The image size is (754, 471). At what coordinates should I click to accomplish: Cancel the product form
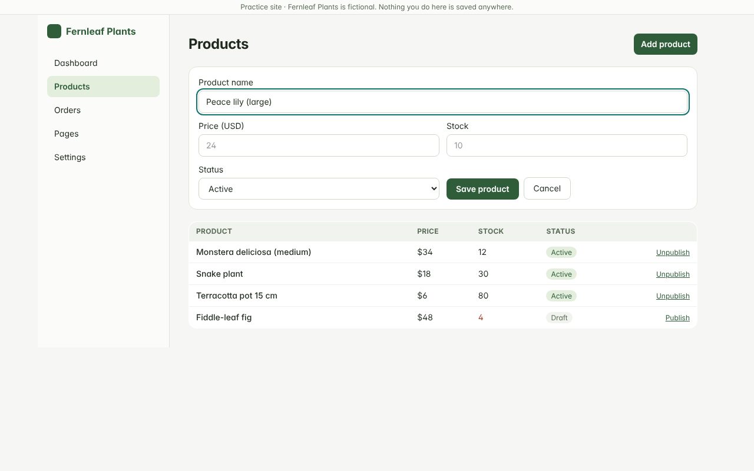[x=547, y=188]
